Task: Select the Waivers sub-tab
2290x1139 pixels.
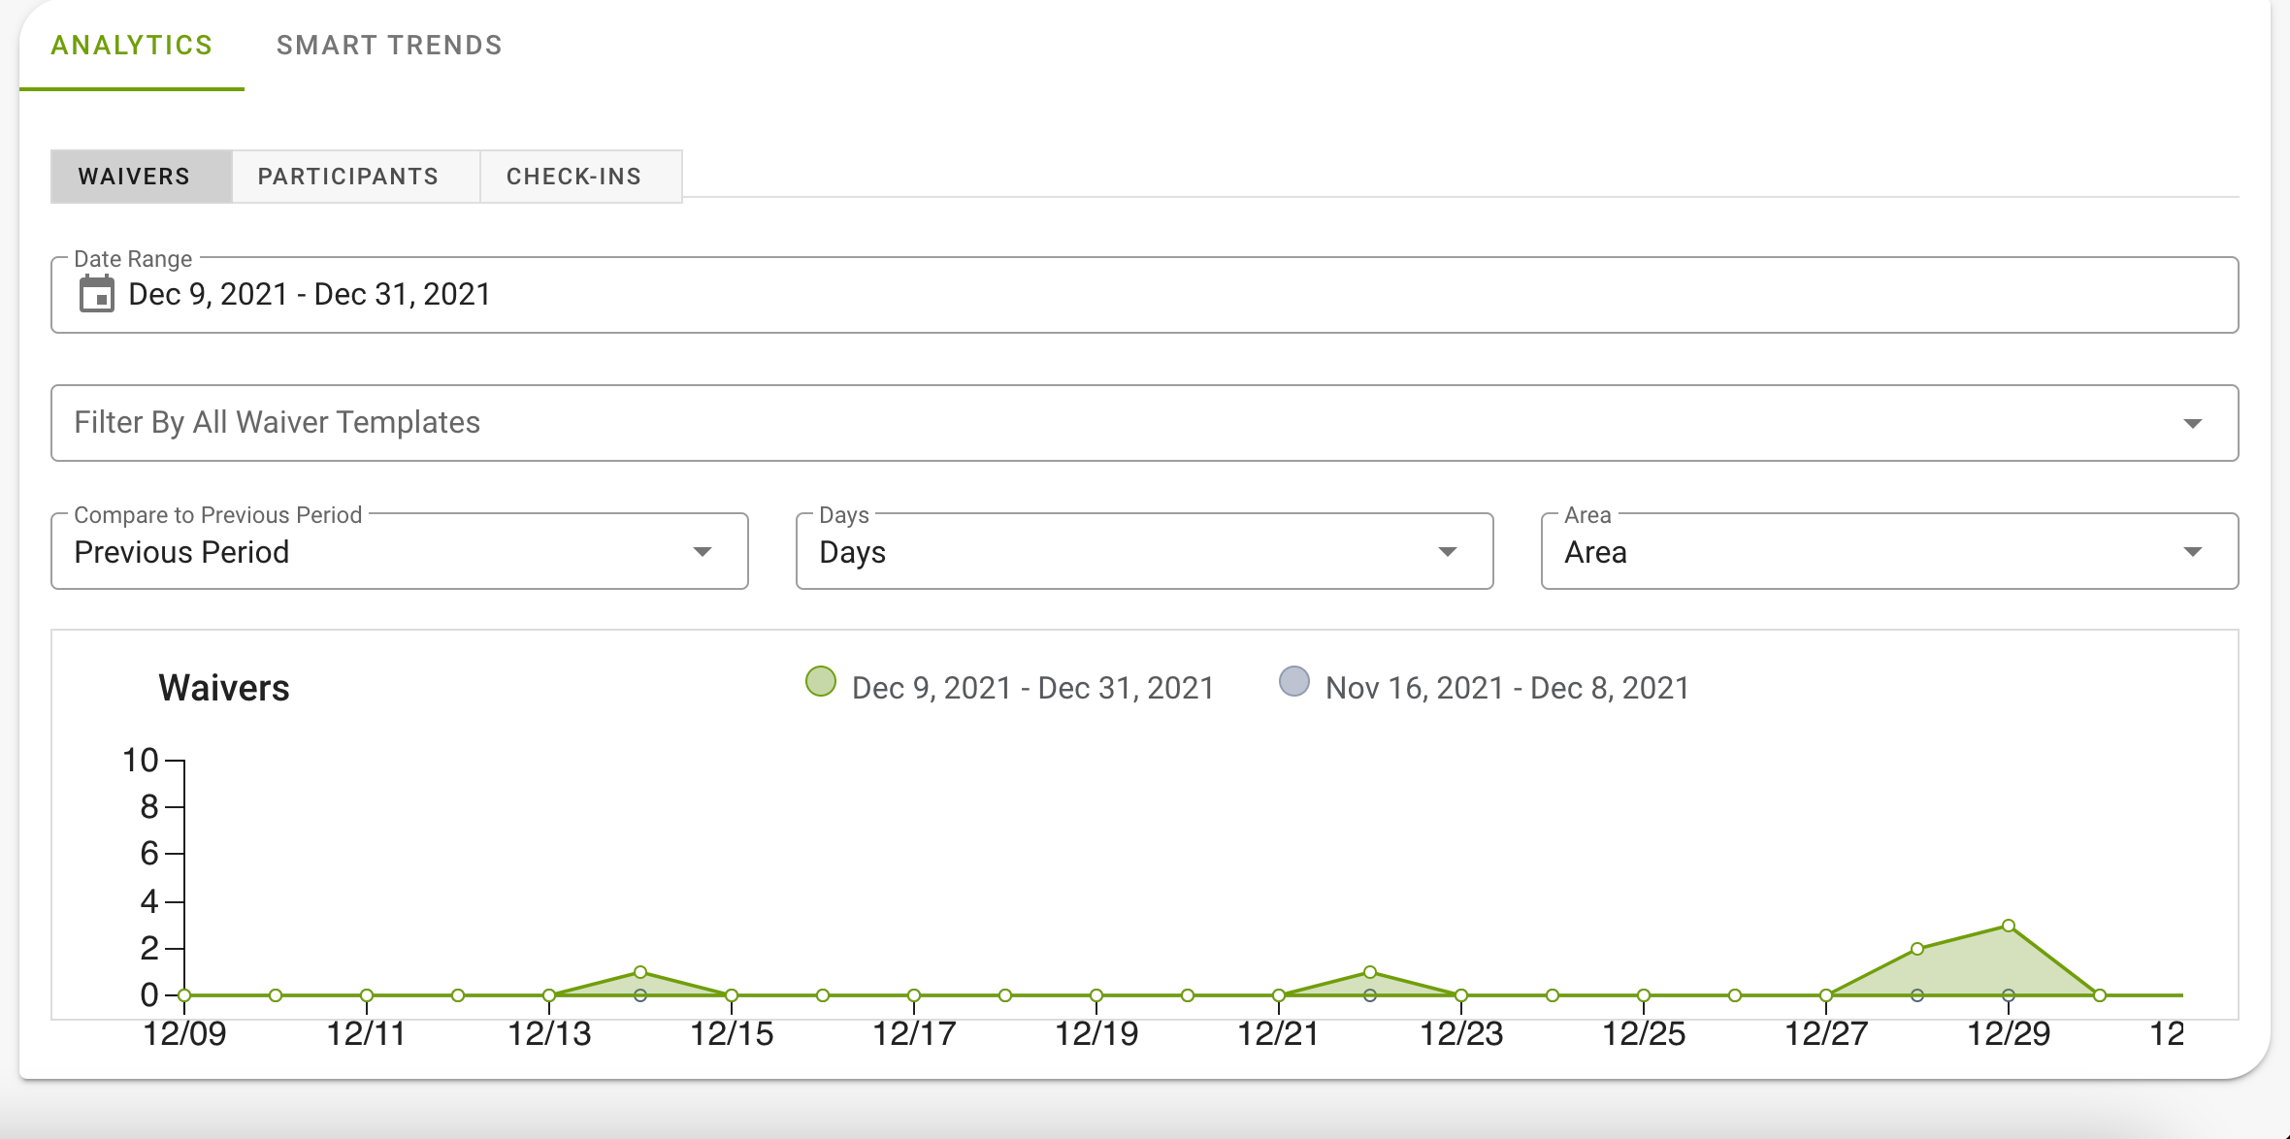Action: click(x=142, y=177)
